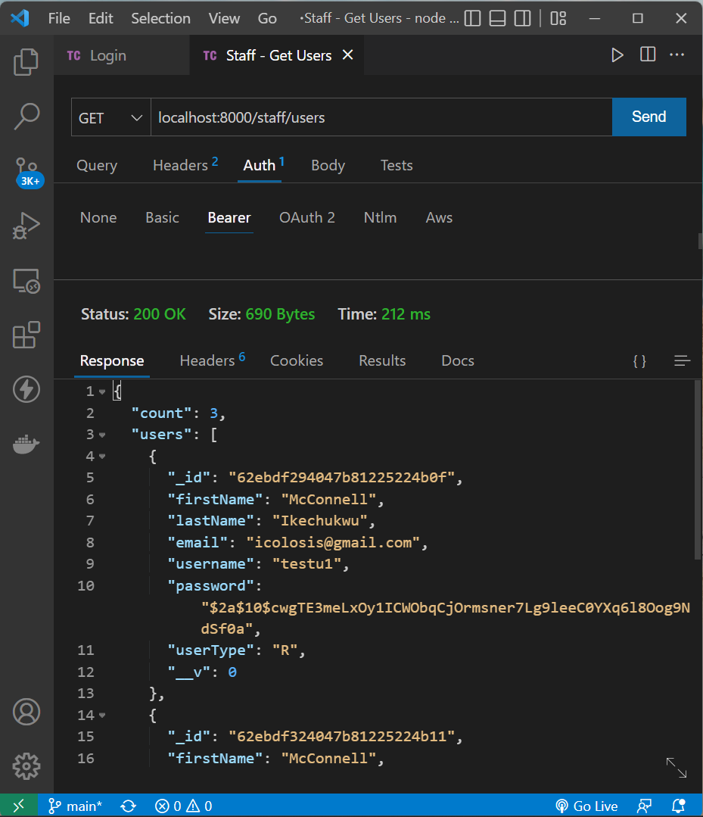The width and height of the screenshot is (703, 817).
Task: Switch to the Tests request tab
Action: [x=397, y=166]
